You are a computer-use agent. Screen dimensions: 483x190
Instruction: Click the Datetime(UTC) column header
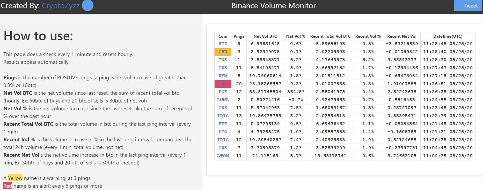(448, 36)
